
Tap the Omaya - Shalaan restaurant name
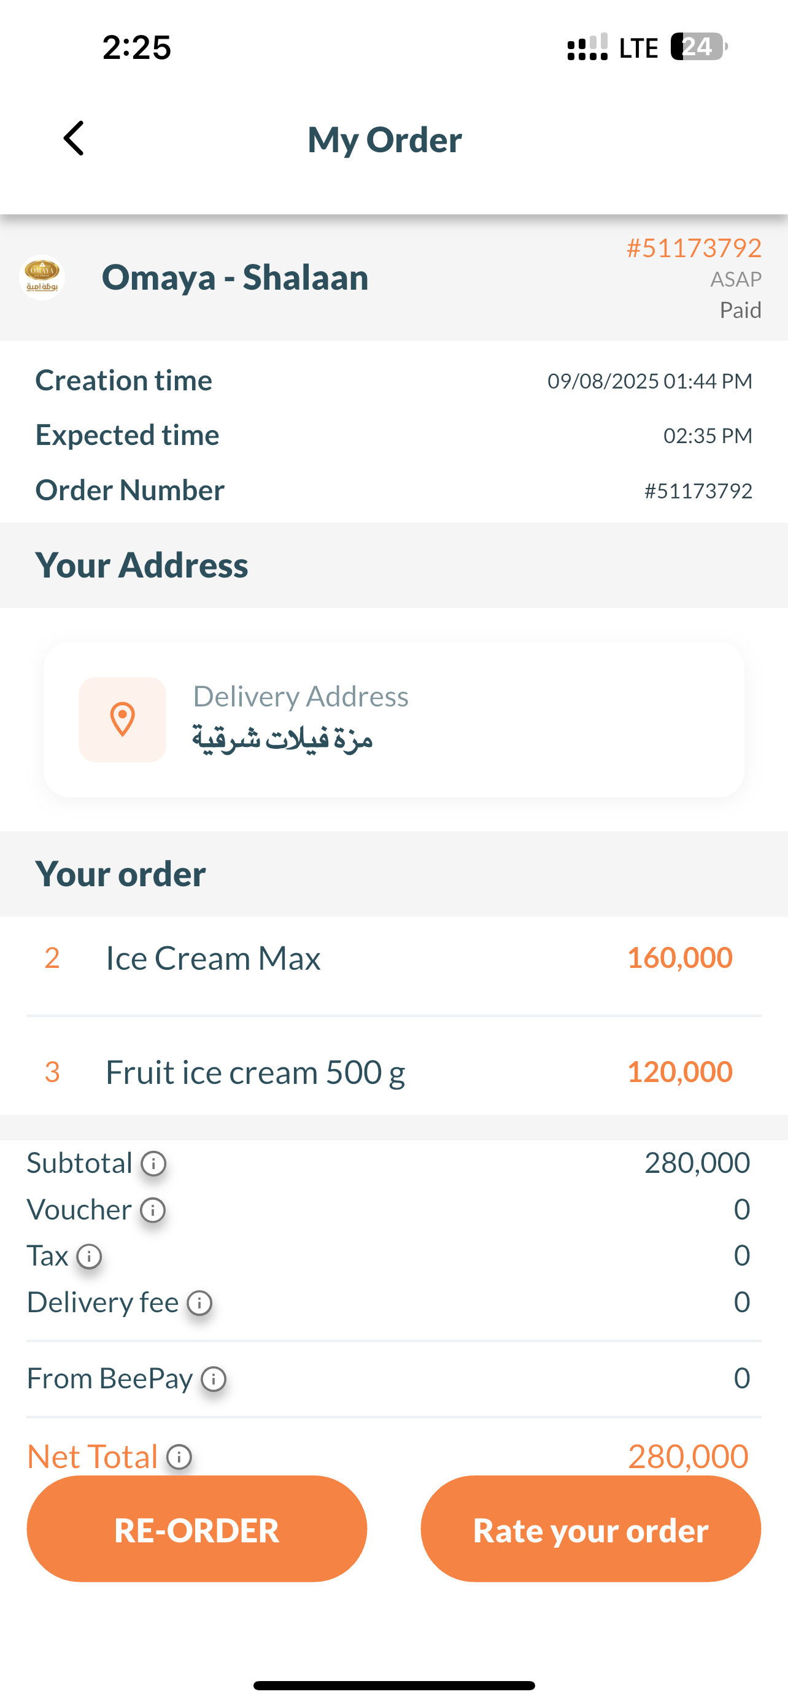click(235, 277)
